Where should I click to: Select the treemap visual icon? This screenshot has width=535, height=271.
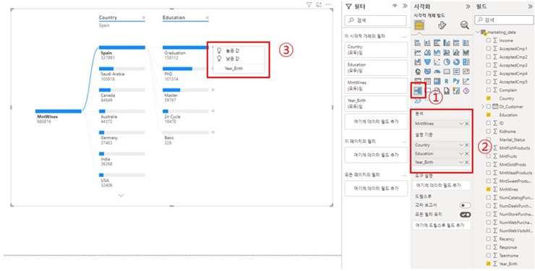[466, 62]
